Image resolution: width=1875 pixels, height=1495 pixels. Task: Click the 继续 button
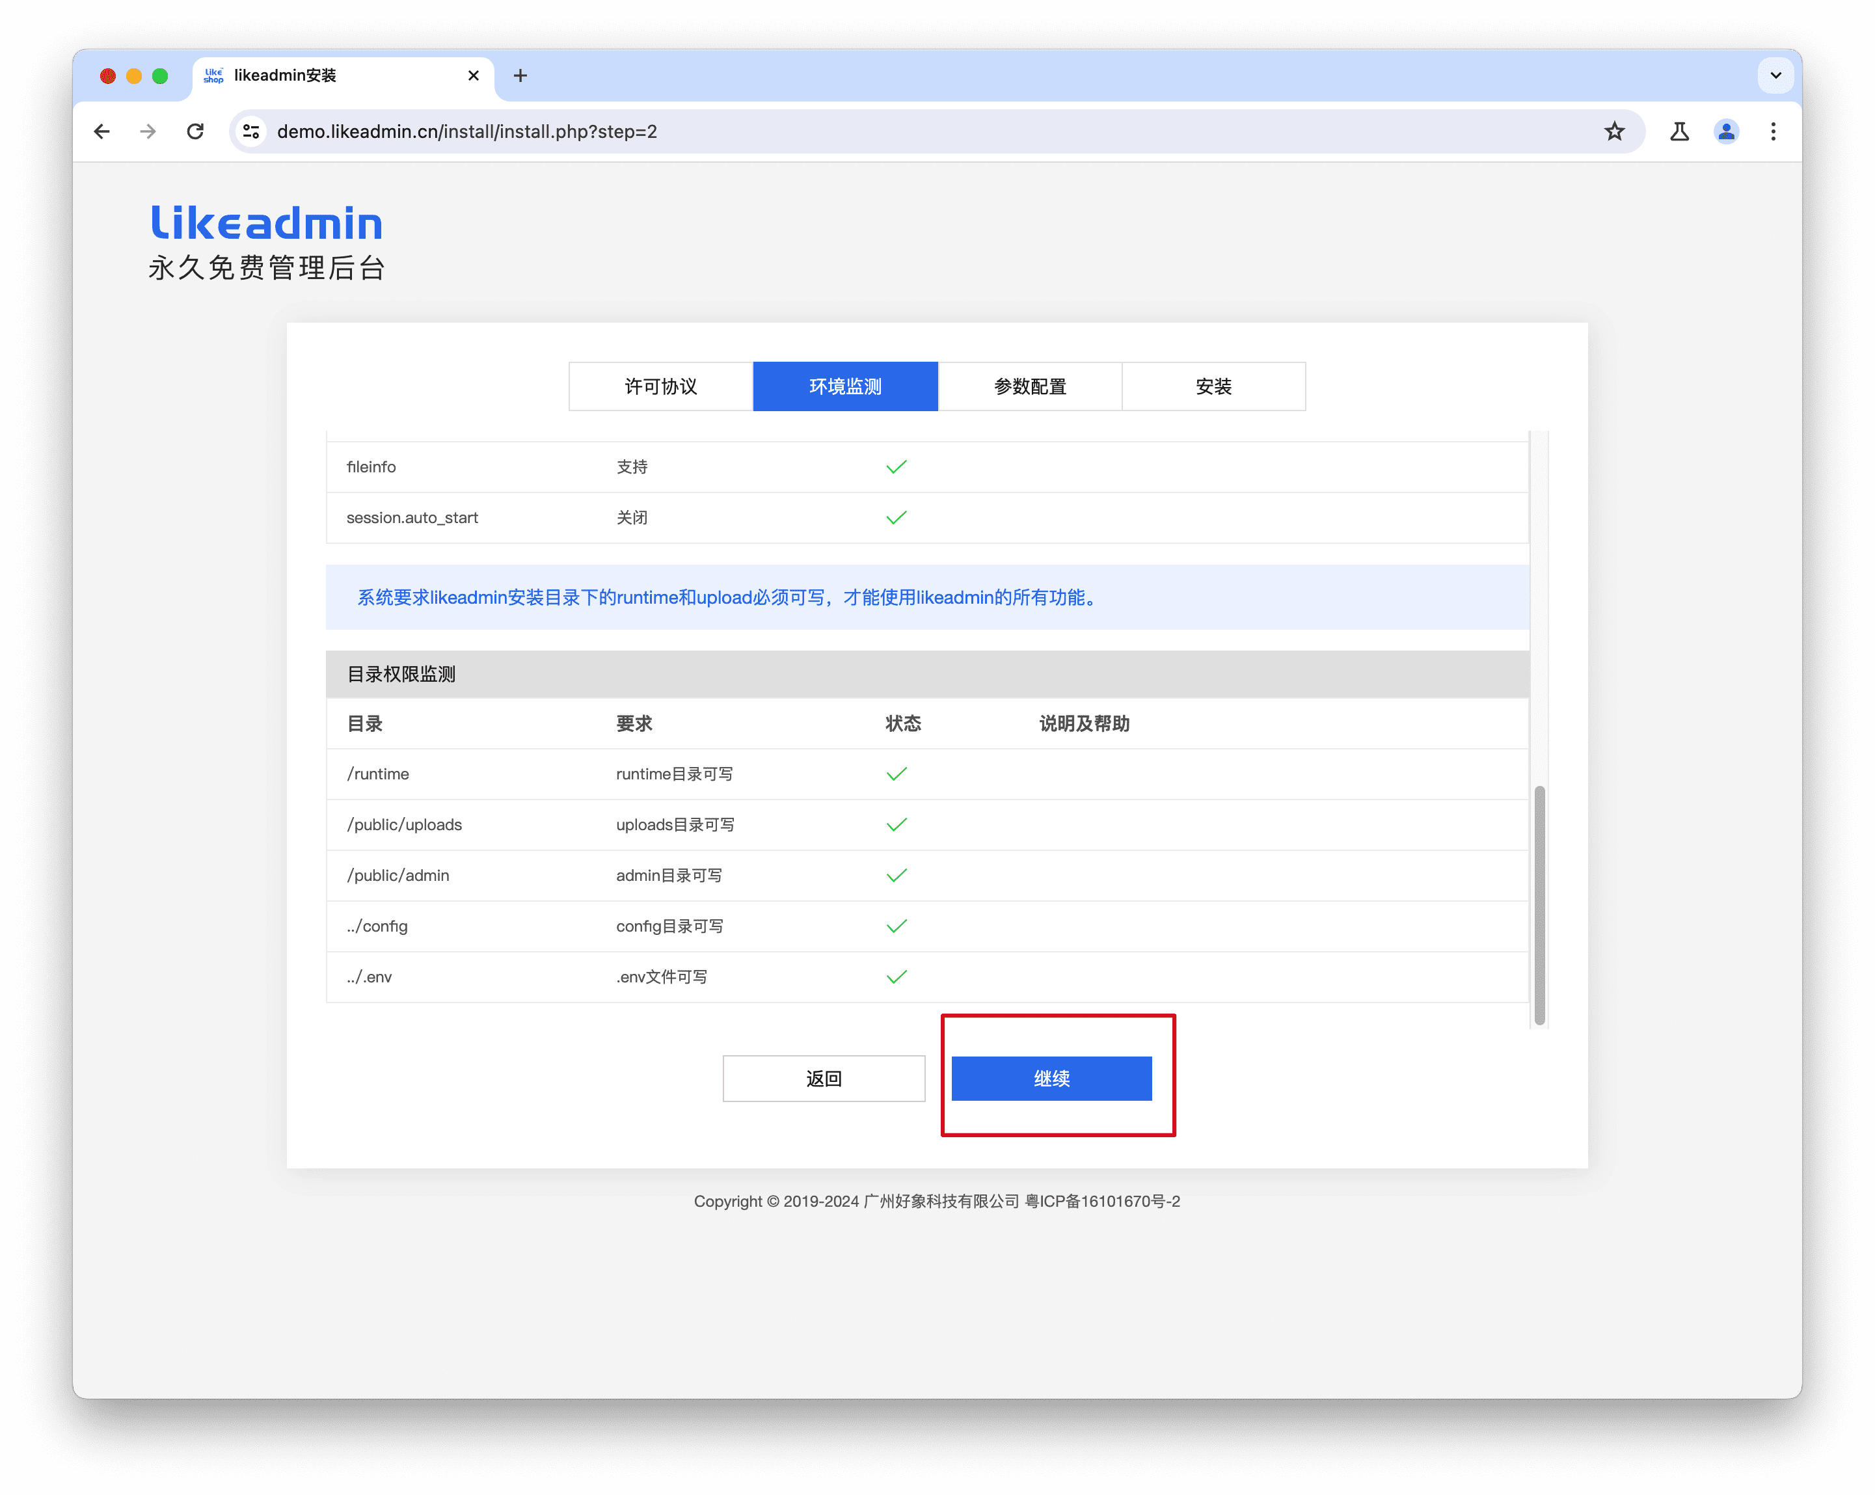click(x=1051, y=1079)
